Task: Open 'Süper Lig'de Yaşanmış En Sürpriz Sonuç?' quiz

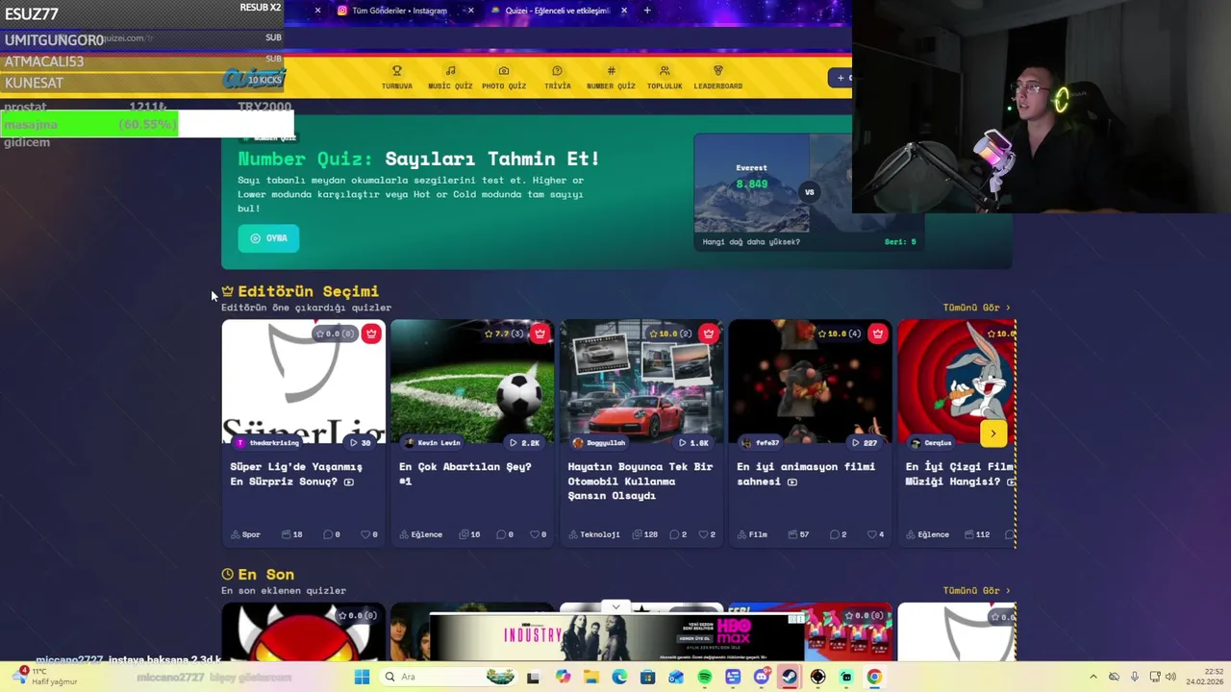Action: pyautogui.click(x=296, y=474)
